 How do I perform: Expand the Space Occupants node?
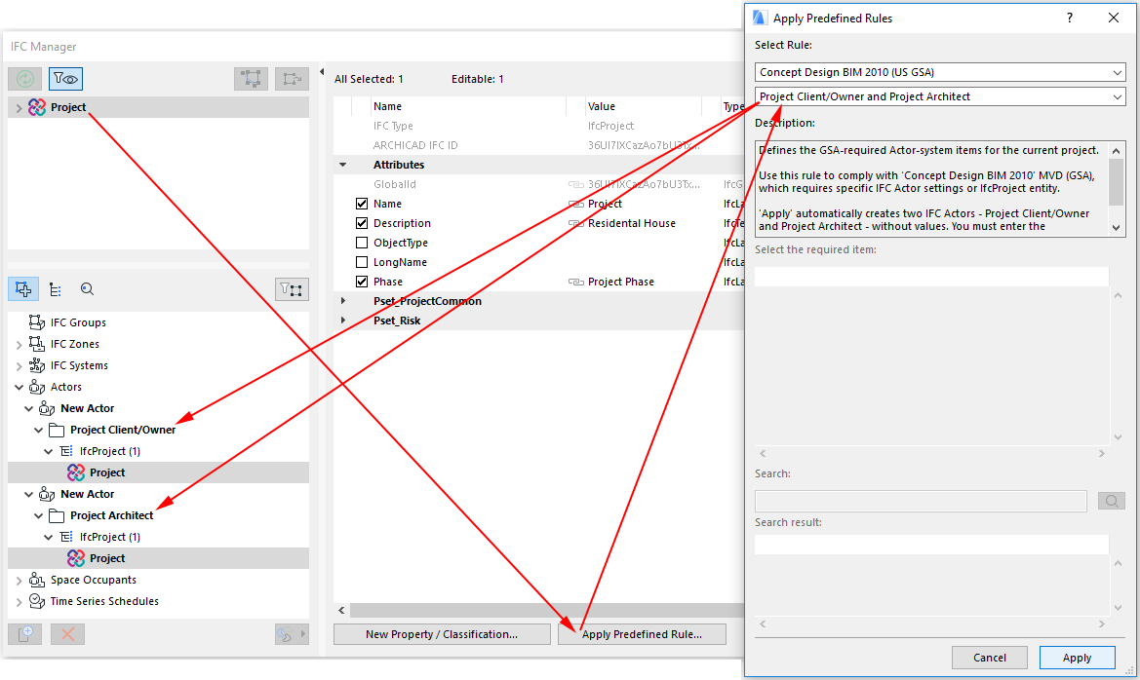tap(19, 581)
